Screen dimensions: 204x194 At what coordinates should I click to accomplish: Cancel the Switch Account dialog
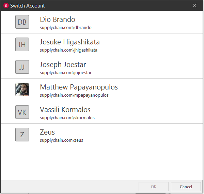point(186,187)
